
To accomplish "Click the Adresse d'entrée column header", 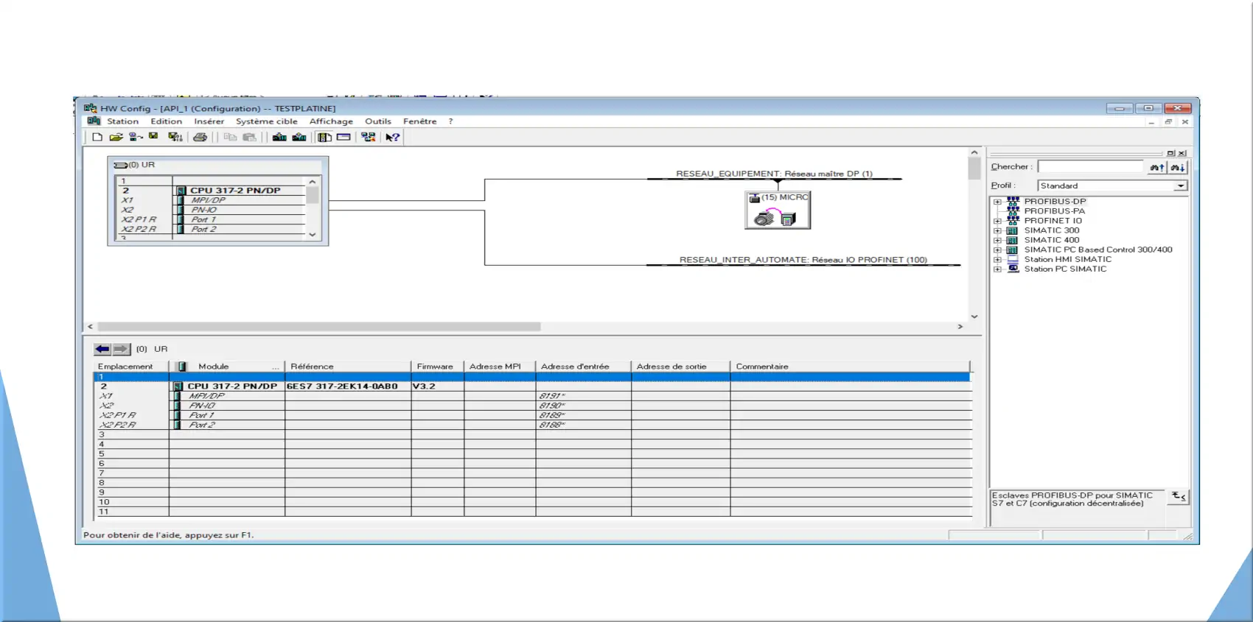I will (583, 367).
